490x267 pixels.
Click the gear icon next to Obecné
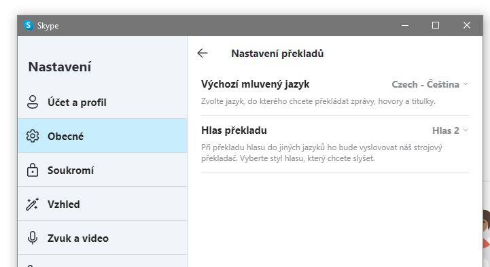coord(33,136)
